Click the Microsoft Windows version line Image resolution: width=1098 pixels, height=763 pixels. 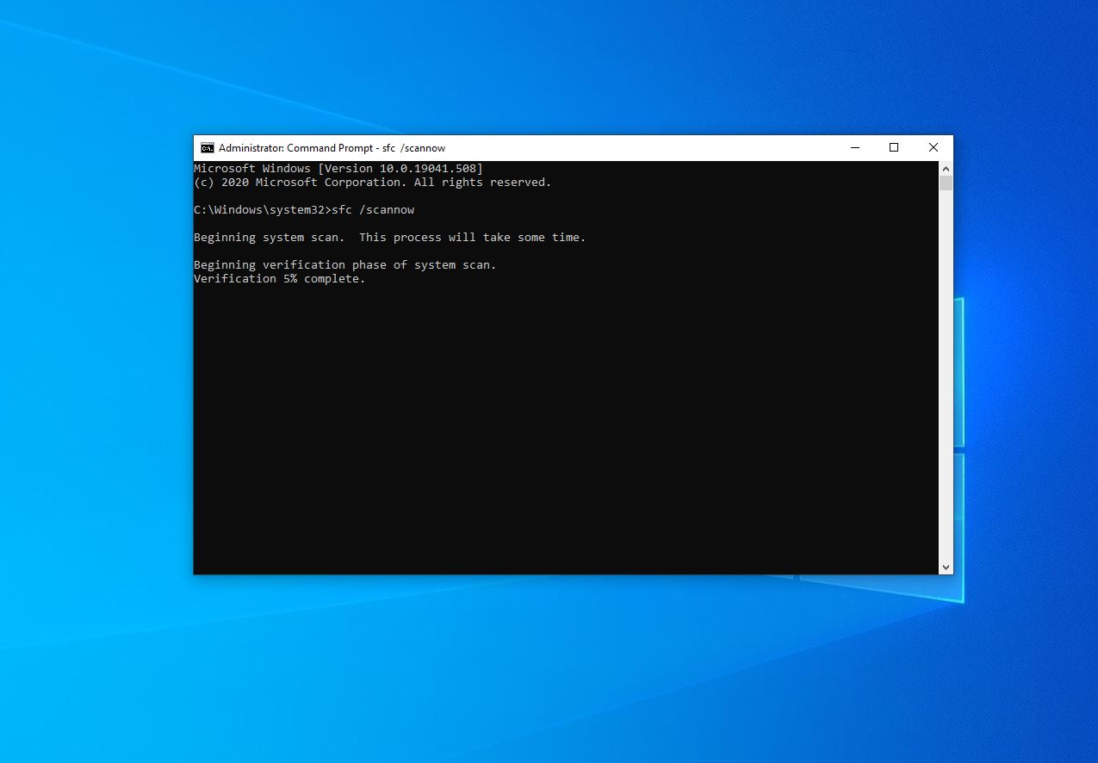coord(337,168)
